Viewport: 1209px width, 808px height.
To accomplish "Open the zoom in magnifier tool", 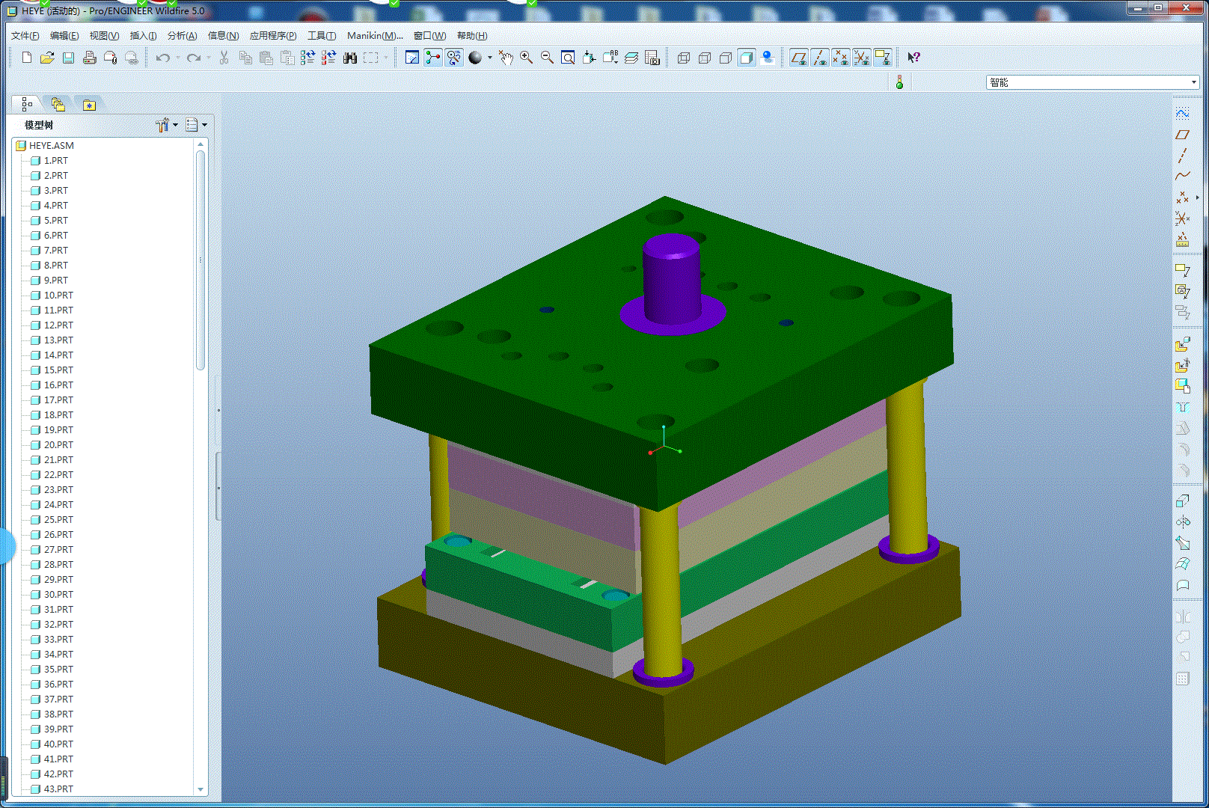I will click(526, 58).
